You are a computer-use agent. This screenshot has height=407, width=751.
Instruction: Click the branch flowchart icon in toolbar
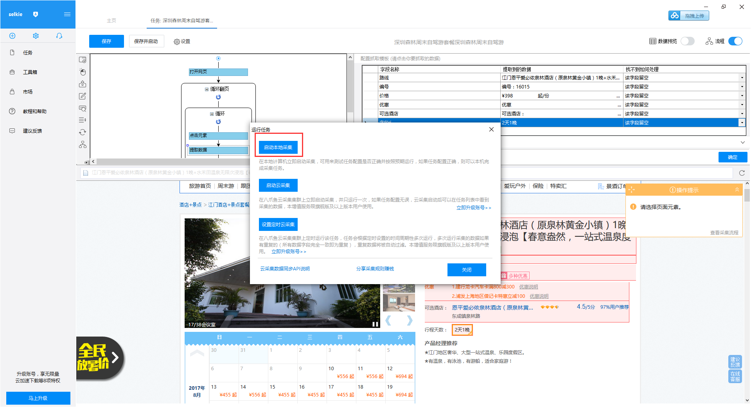(x=83, y=145)
